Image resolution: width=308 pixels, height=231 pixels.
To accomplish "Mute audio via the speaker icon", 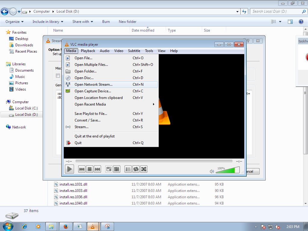I will point(212,171).
